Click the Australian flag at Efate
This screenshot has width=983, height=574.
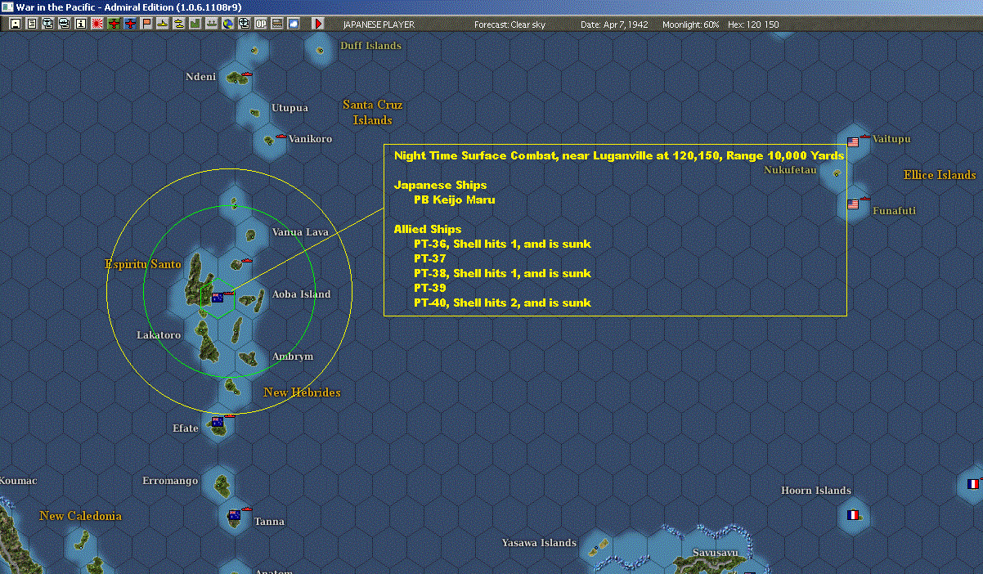tap(218, 422)
